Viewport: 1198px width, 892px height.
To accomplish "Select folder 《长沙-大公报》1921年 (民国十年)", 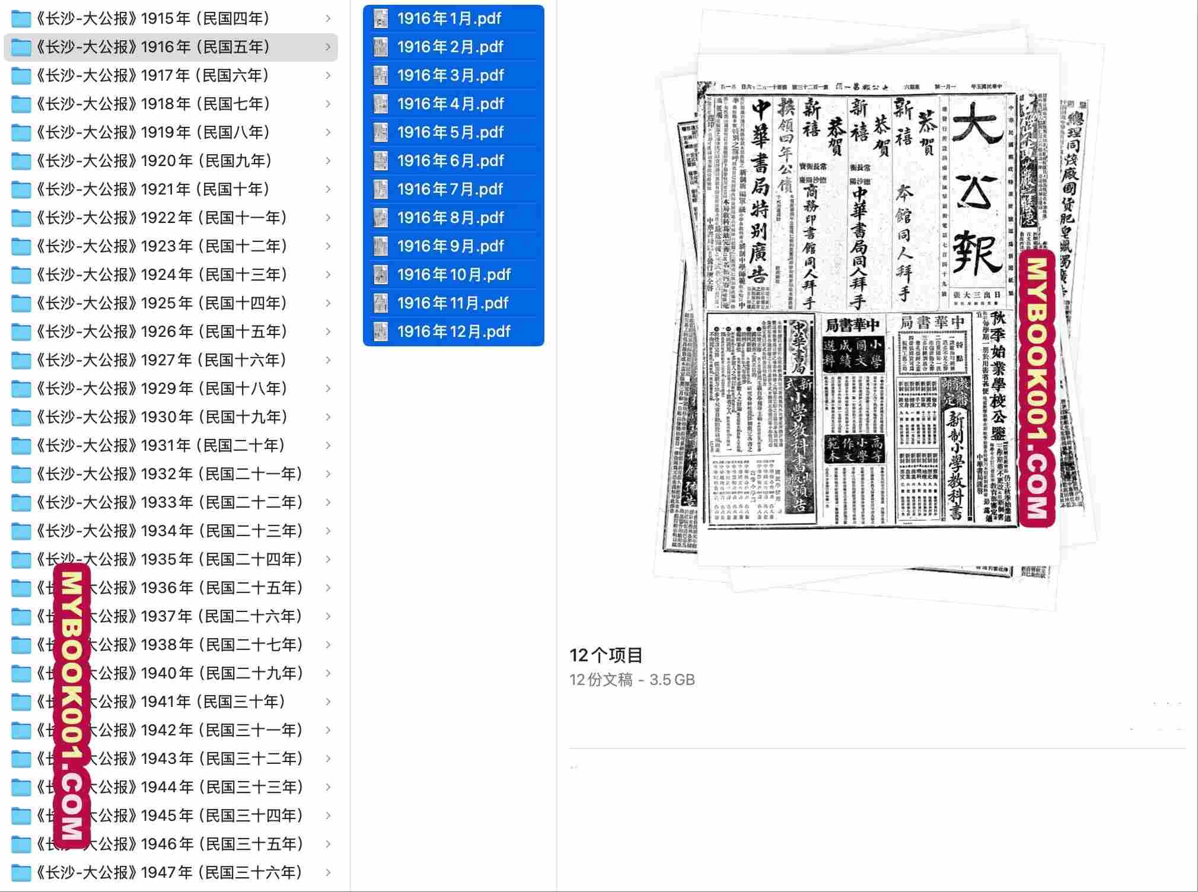I will tap(171, 190).
